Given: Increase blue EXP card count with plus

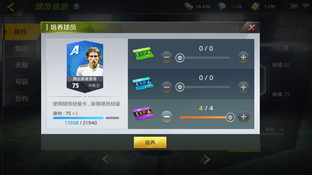Looking at the screenshot, I should pyautogui.click(x=243, y=87).
